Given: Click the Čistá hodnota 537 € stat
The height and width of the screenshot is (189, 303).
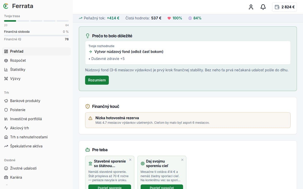Looking at the screenshot, I should pyautogui.click(x=143, y=18).
